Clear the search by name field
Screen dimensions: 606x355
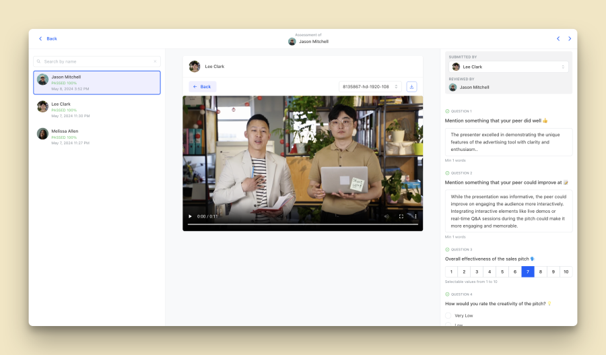click(155, 61)
